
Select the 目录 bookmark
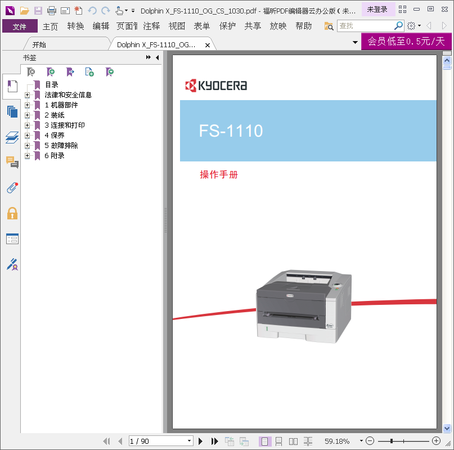[52, 85]
